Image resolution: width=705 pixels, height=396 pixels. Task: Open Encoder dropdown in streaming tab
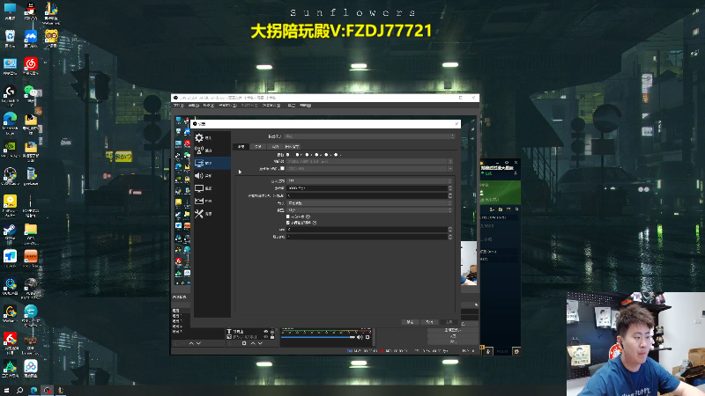click(369, 162)
